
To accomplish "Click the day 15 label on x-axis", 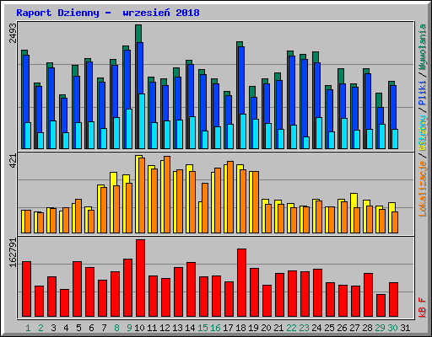I will [202, 328].
